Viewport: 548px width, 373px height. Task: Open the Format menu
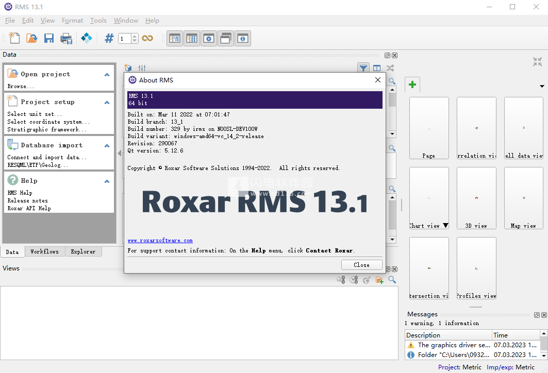point(72,21)
